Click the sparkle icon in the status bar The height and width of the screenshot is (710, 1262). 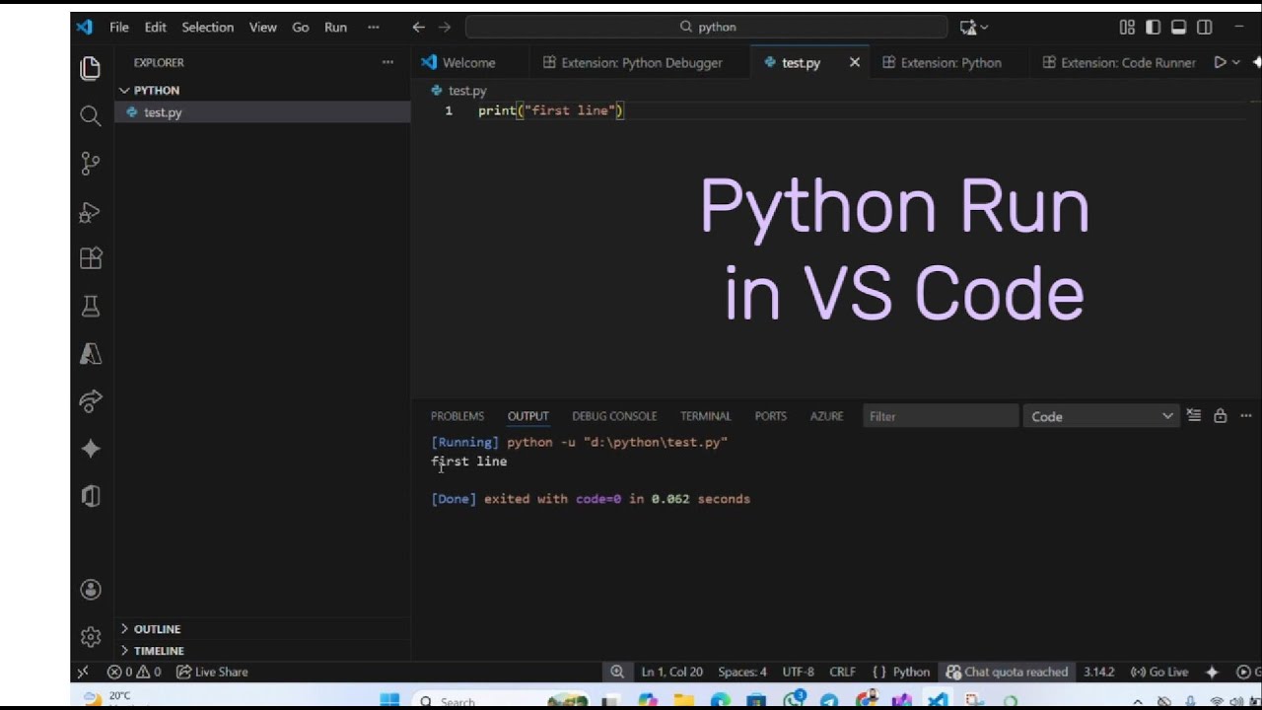[1212, 672]
